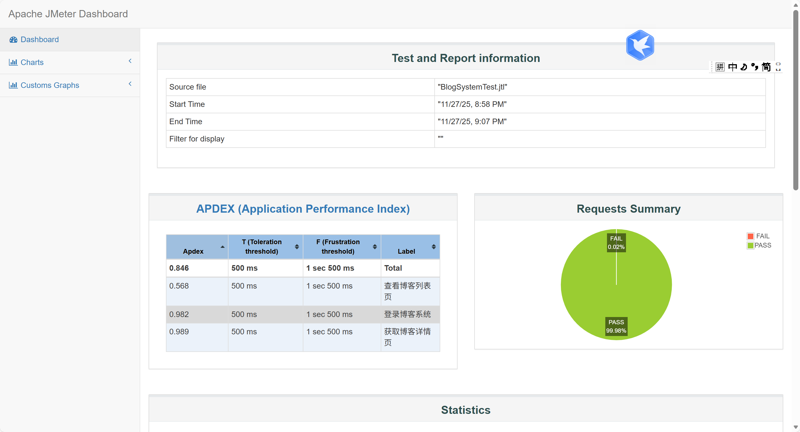The image size is (800, 432).
Task: Open the Dashboard sidebar item
Action: pos(39,40)
